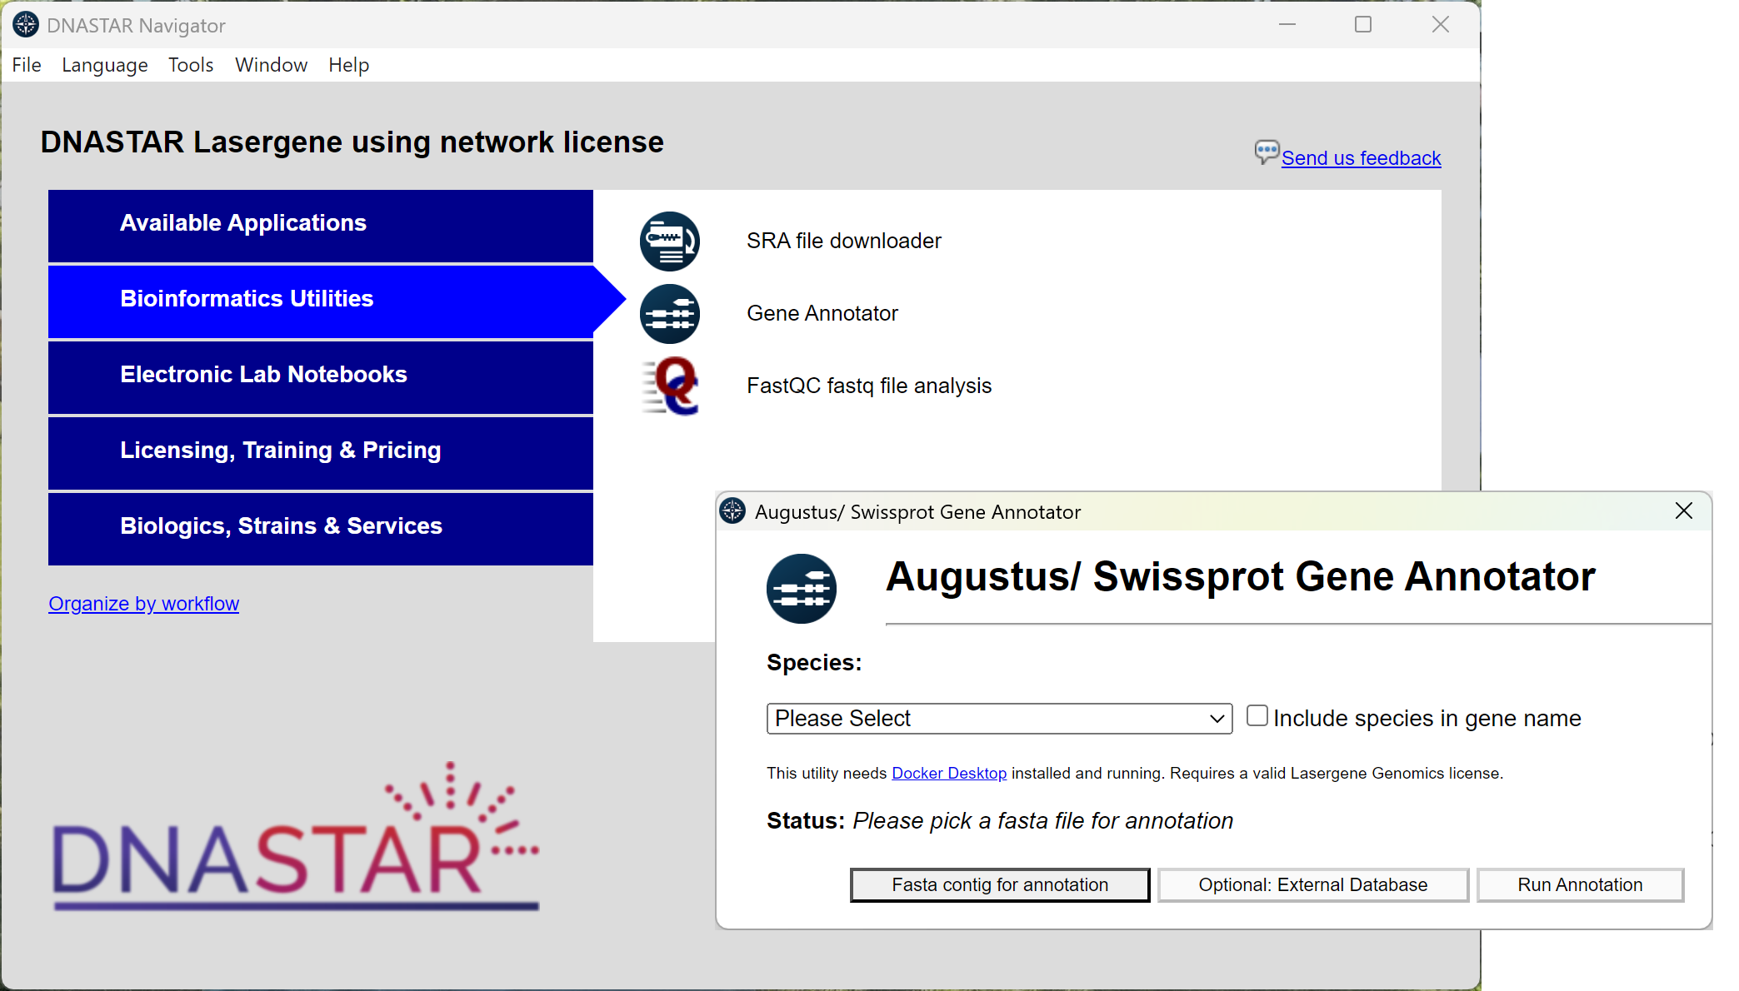Click the DNASTAR logo image
Viewport: 1739px width, 991px height.
click(x=296, y=836)
